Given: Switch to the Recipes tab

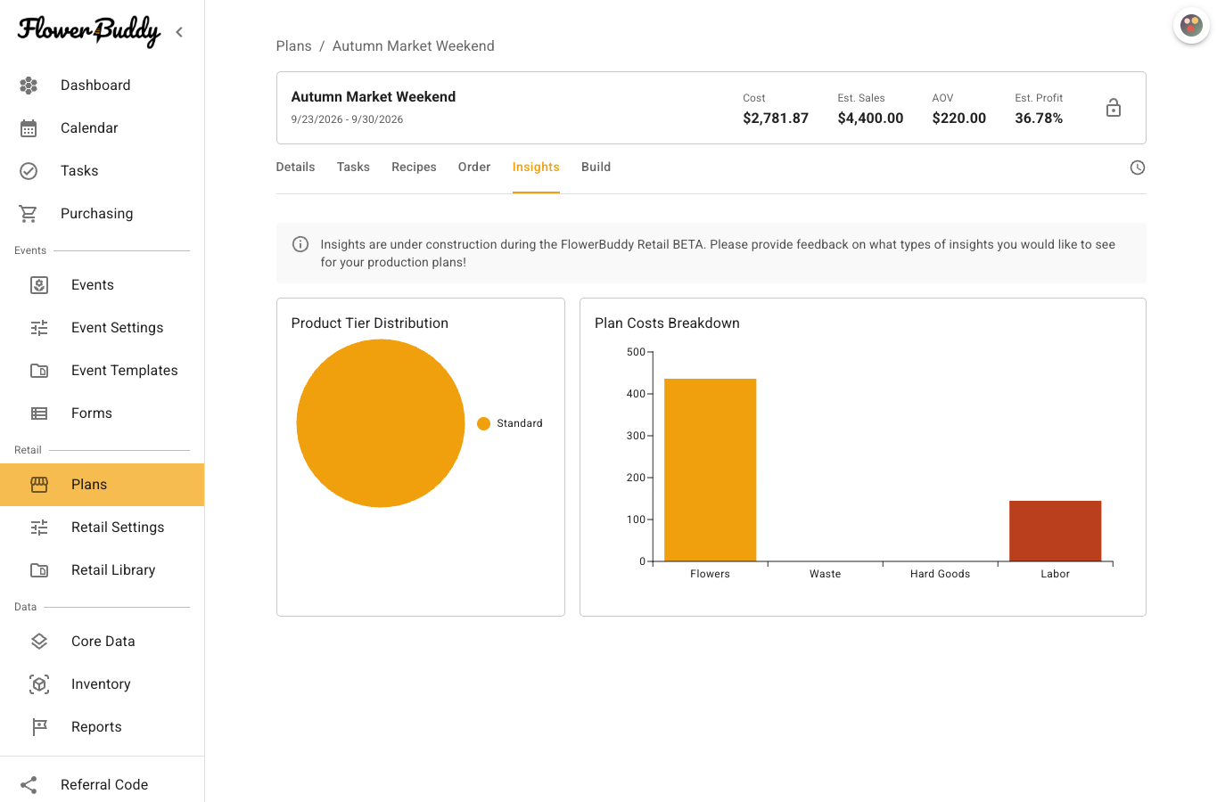Looking at the screenshot, I should [414, 168].
